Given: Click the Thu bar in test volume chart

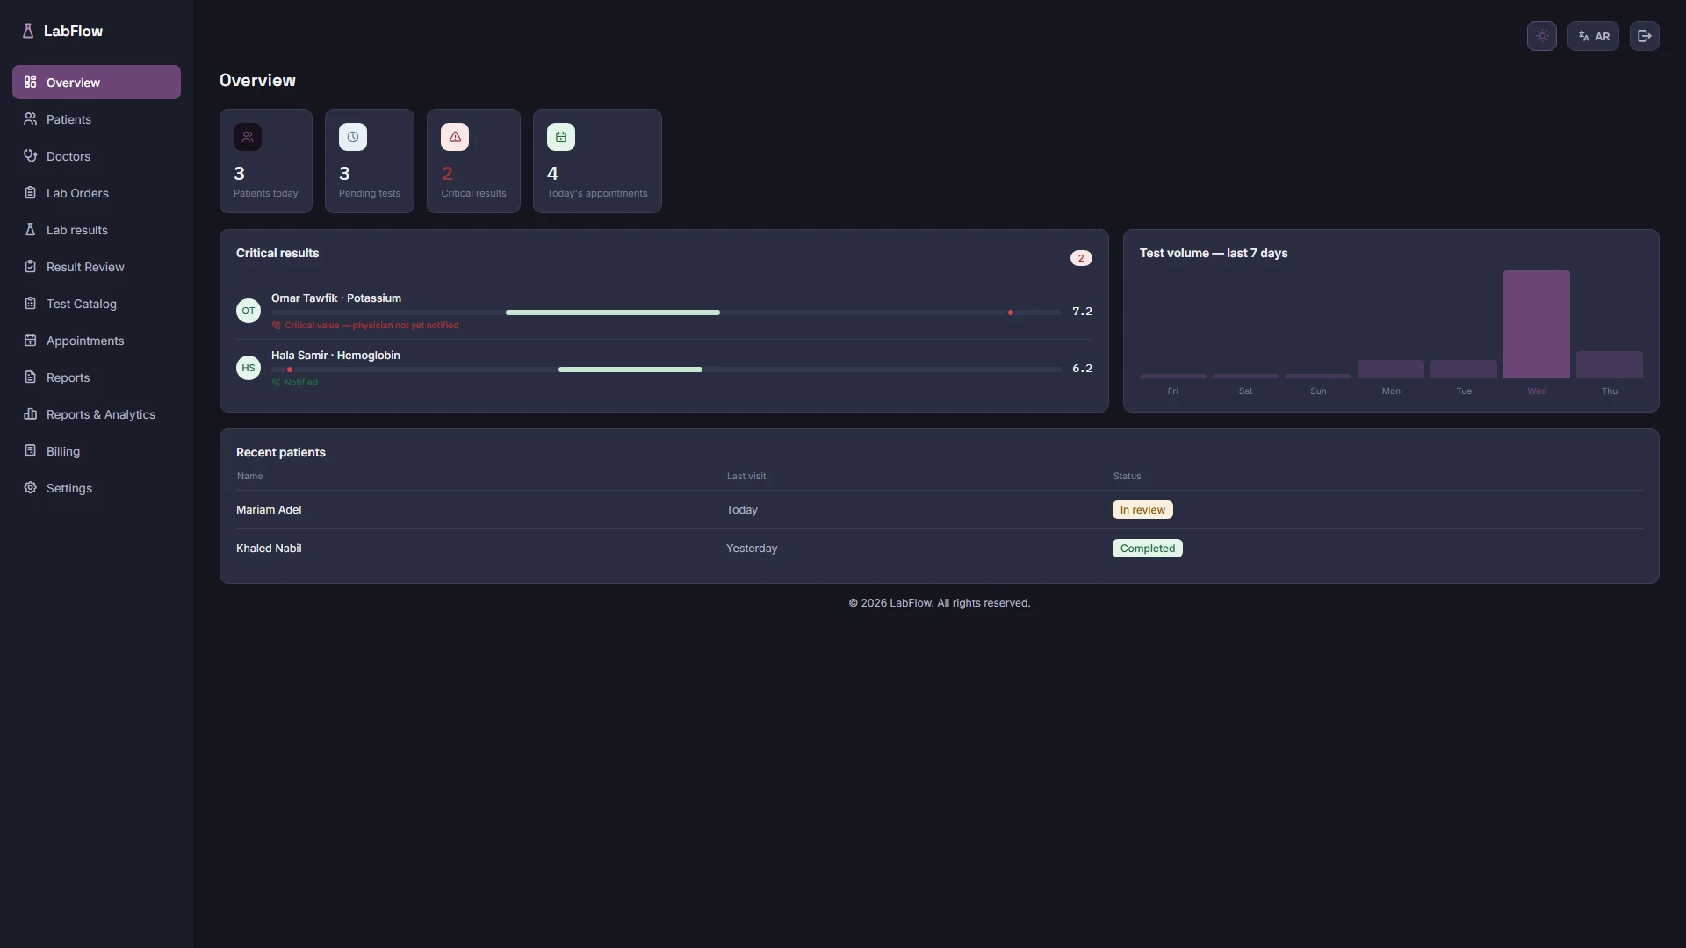Looking at the screenshot, I should pyautogui.click(x=1609, y=364).
